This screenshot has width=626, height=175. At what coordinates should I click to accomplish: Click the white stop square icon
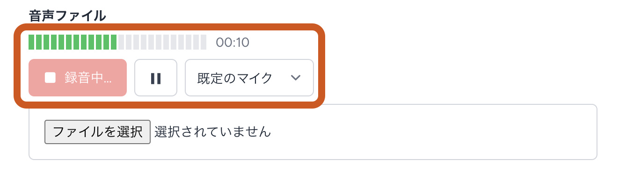(50, 78)
